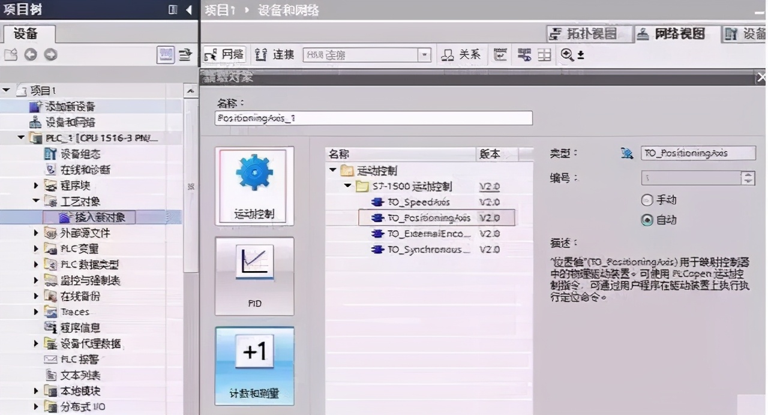The height and width of the screenshot is (415, 768).
Task: Select the 运动控制 (Motion Control) category icon
Action: (254, 186)
